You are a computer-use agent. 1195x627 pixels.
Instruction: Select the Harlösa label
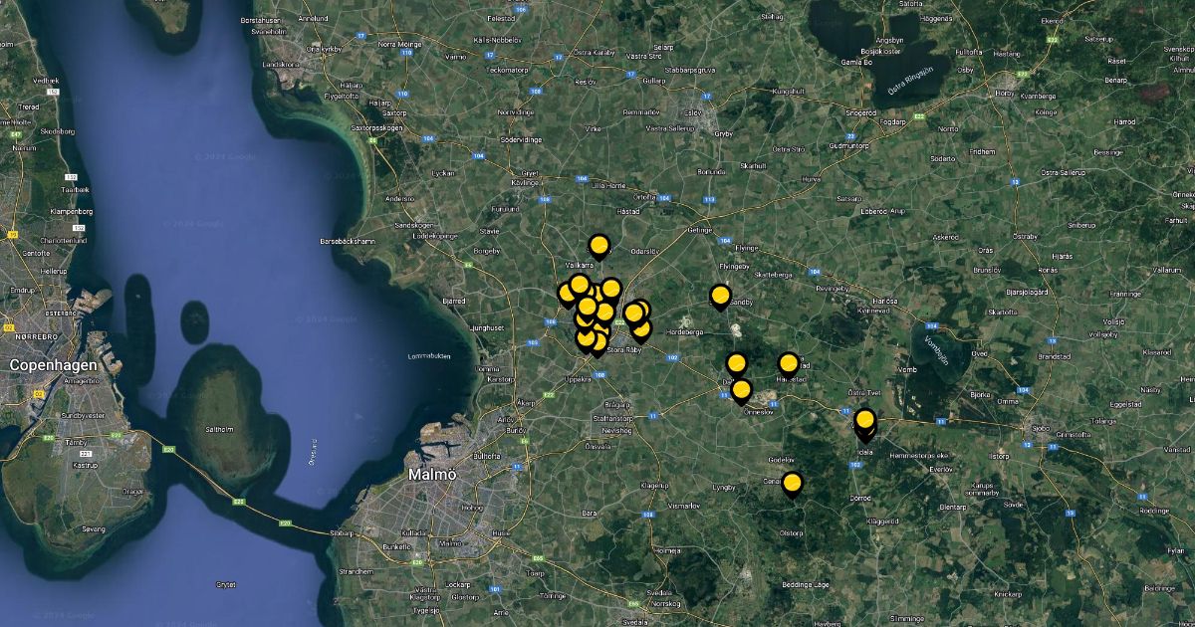coord(885,301)
